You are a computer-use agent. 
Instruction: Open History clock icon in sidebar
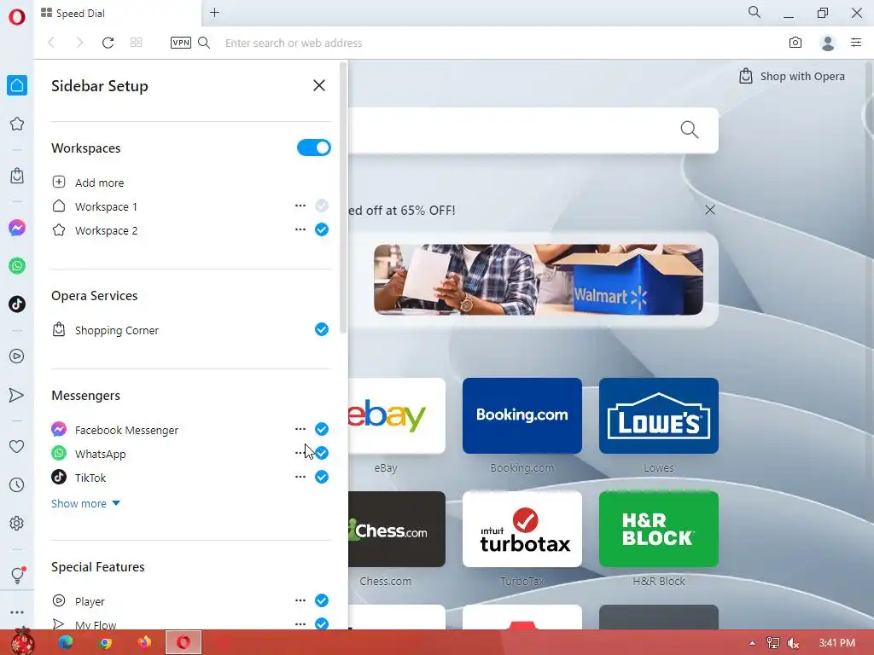tap(17, 484)
